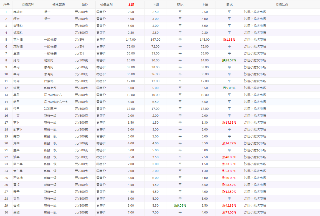
Task: Click the 涨53.85% value for 大白菜
Action: pos(229,171)
